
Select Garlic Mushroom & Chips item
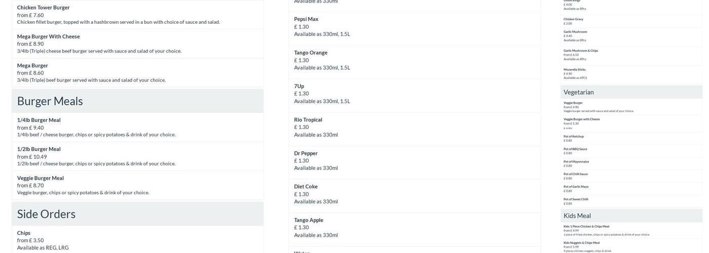(581, 51)
